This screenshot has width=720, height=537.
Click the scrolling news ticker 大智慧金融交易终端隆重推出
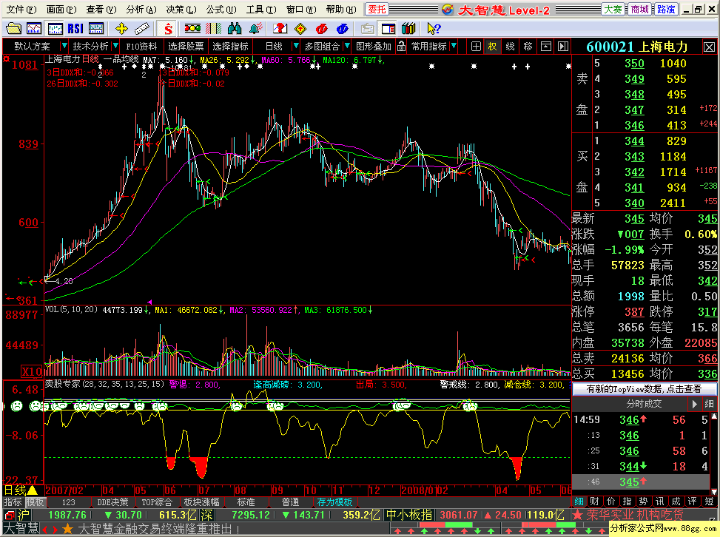[x=159, y=529]
